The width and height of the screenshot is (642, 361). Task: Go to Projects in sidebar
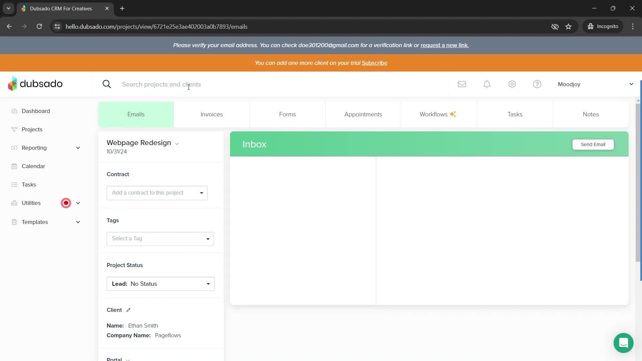(32, 129)
